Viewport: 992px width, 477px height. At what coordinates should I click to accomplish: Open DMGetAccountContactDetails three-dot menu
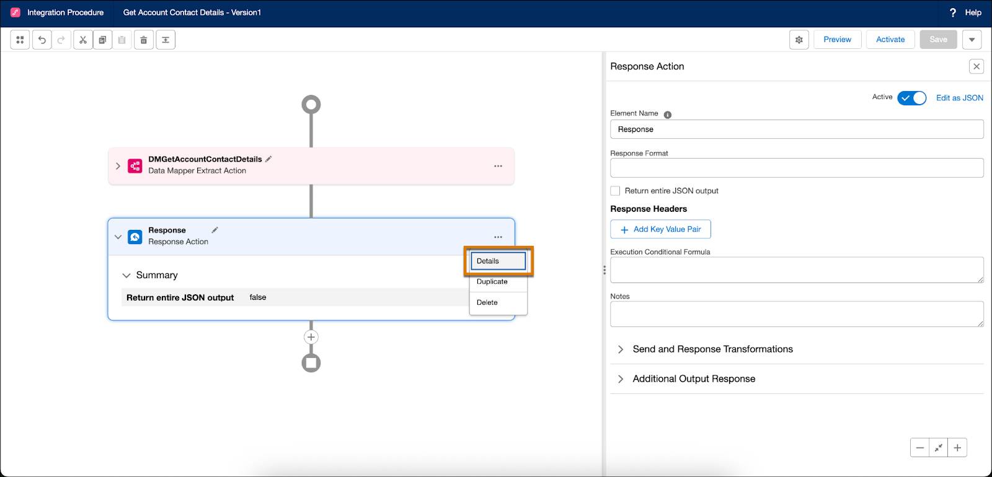tap(498, 166)
